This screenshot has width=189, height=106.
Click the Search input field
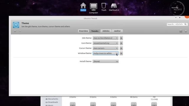coord(177,24)
